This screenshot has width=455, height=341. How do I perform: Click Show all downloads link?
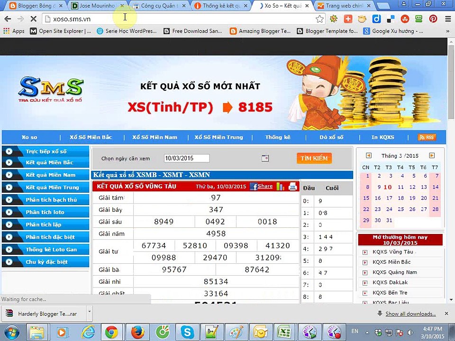click(x=410, y=314)
